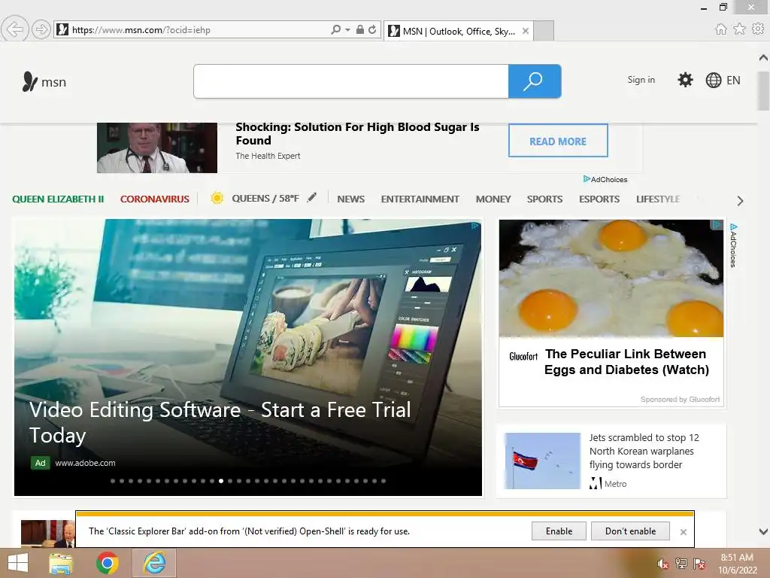Click the doctor image in banner ad
Image resolution: width=770 pixels, height=578 pixels.
tap(157, 148)
